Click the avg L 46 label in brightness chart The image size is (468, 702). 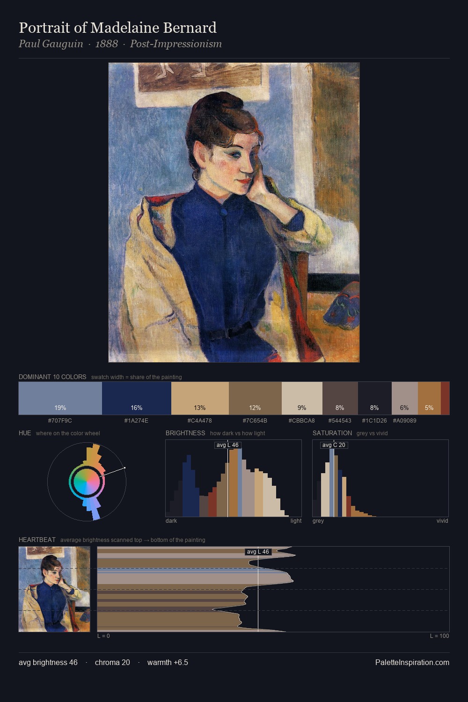pos(227,445)
